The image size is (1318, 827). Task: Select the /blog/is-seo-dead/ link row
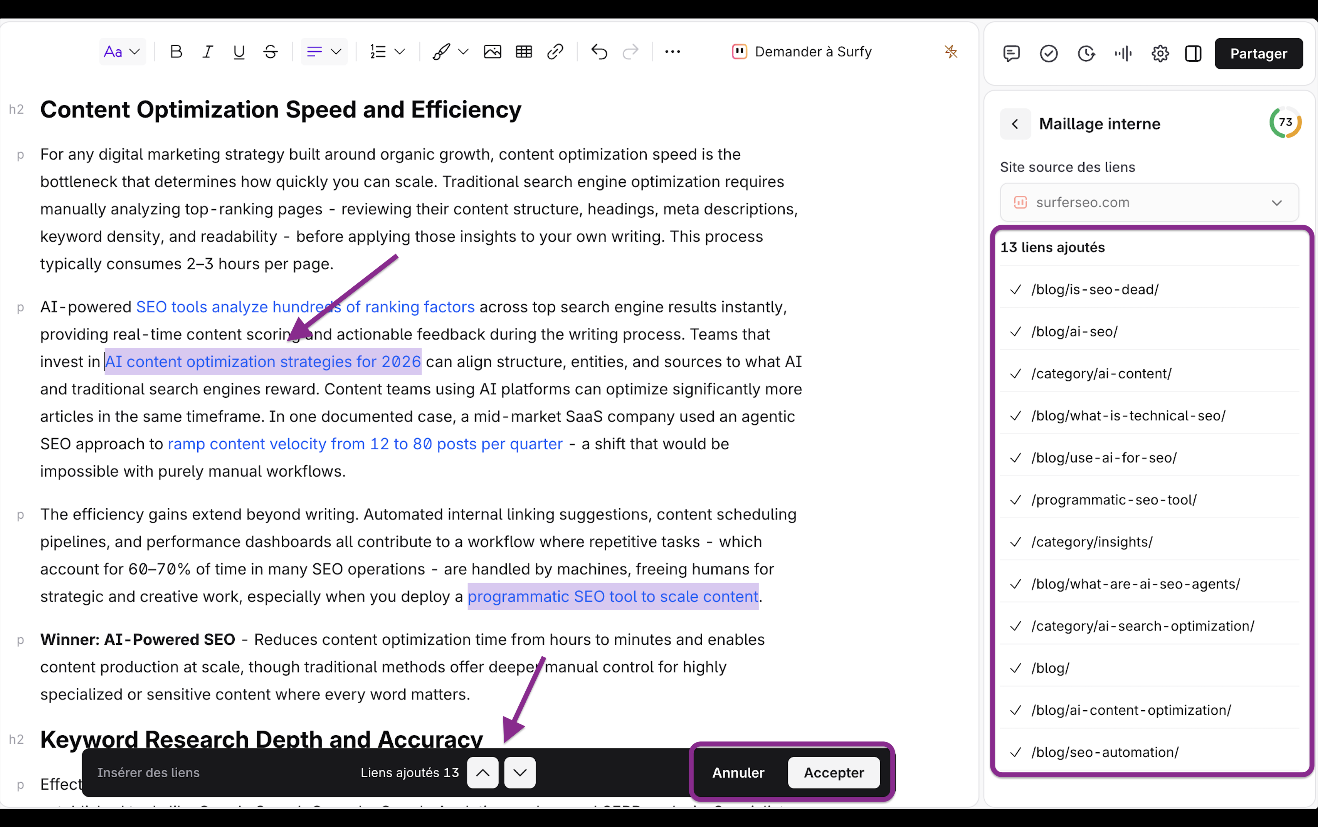tap(1149, 289)
